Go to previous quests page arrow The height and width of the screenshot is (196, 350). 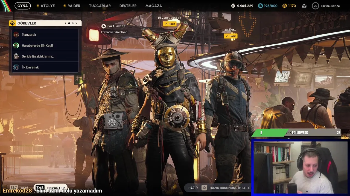pyautogui.click(x=66, y=23)
